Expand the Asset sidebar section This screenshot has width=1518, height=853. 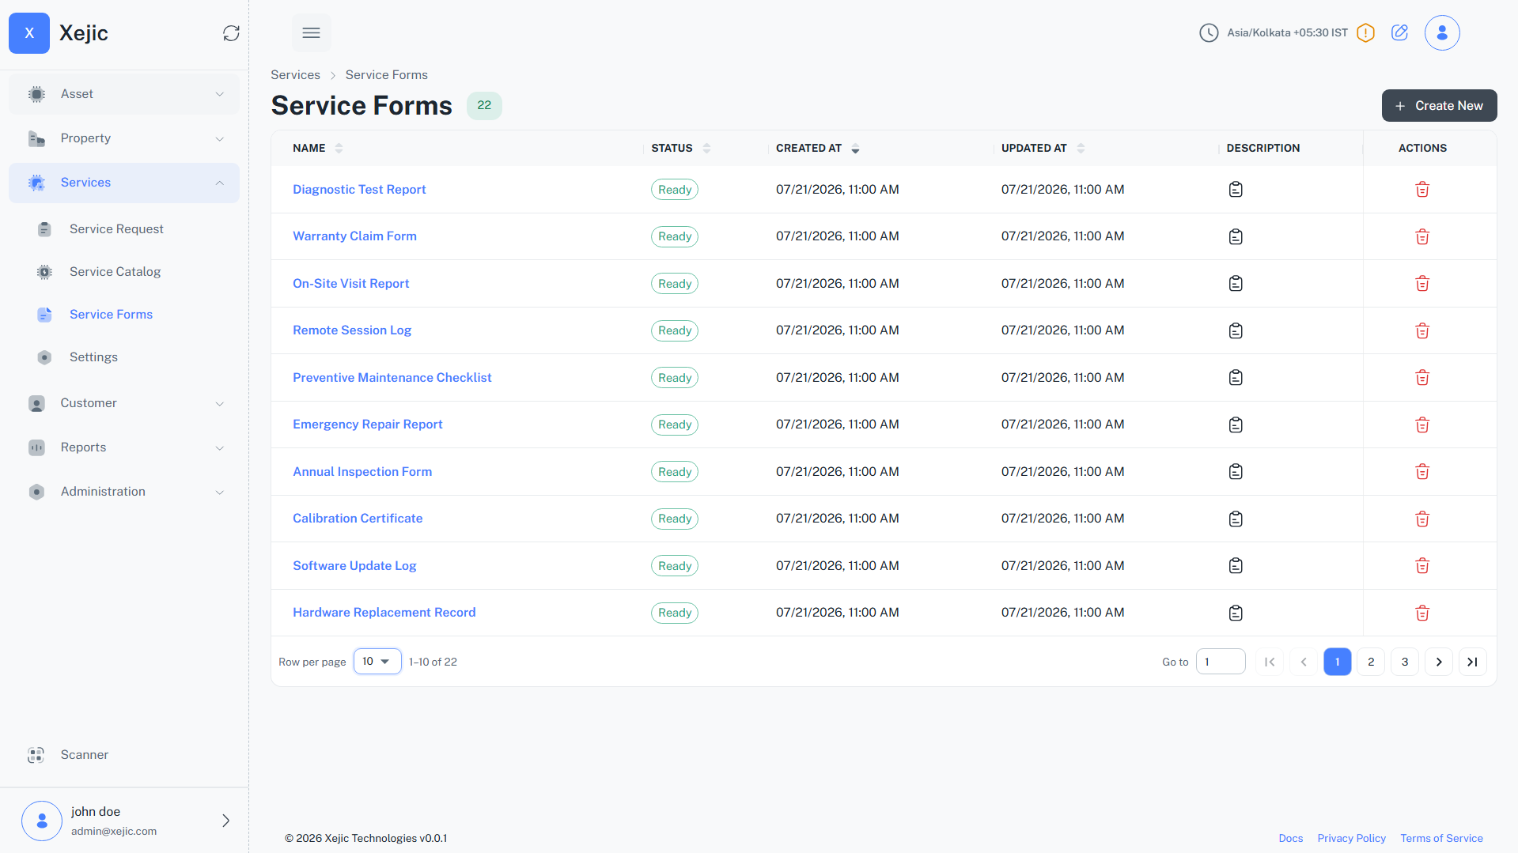click(124, 94)
